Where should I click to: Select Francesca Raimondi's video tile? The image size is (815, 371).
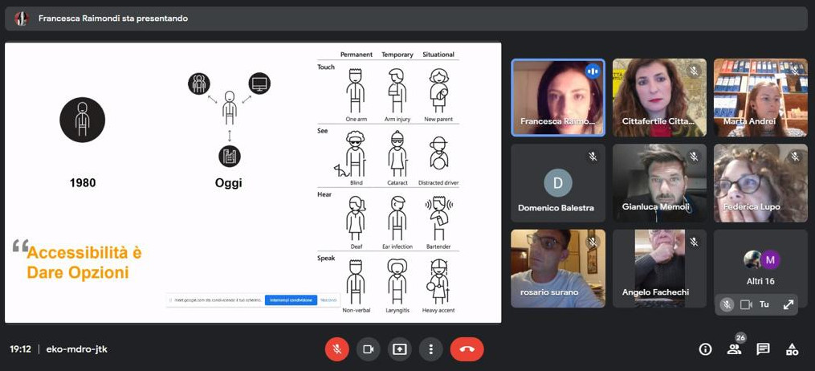(557, 97)
